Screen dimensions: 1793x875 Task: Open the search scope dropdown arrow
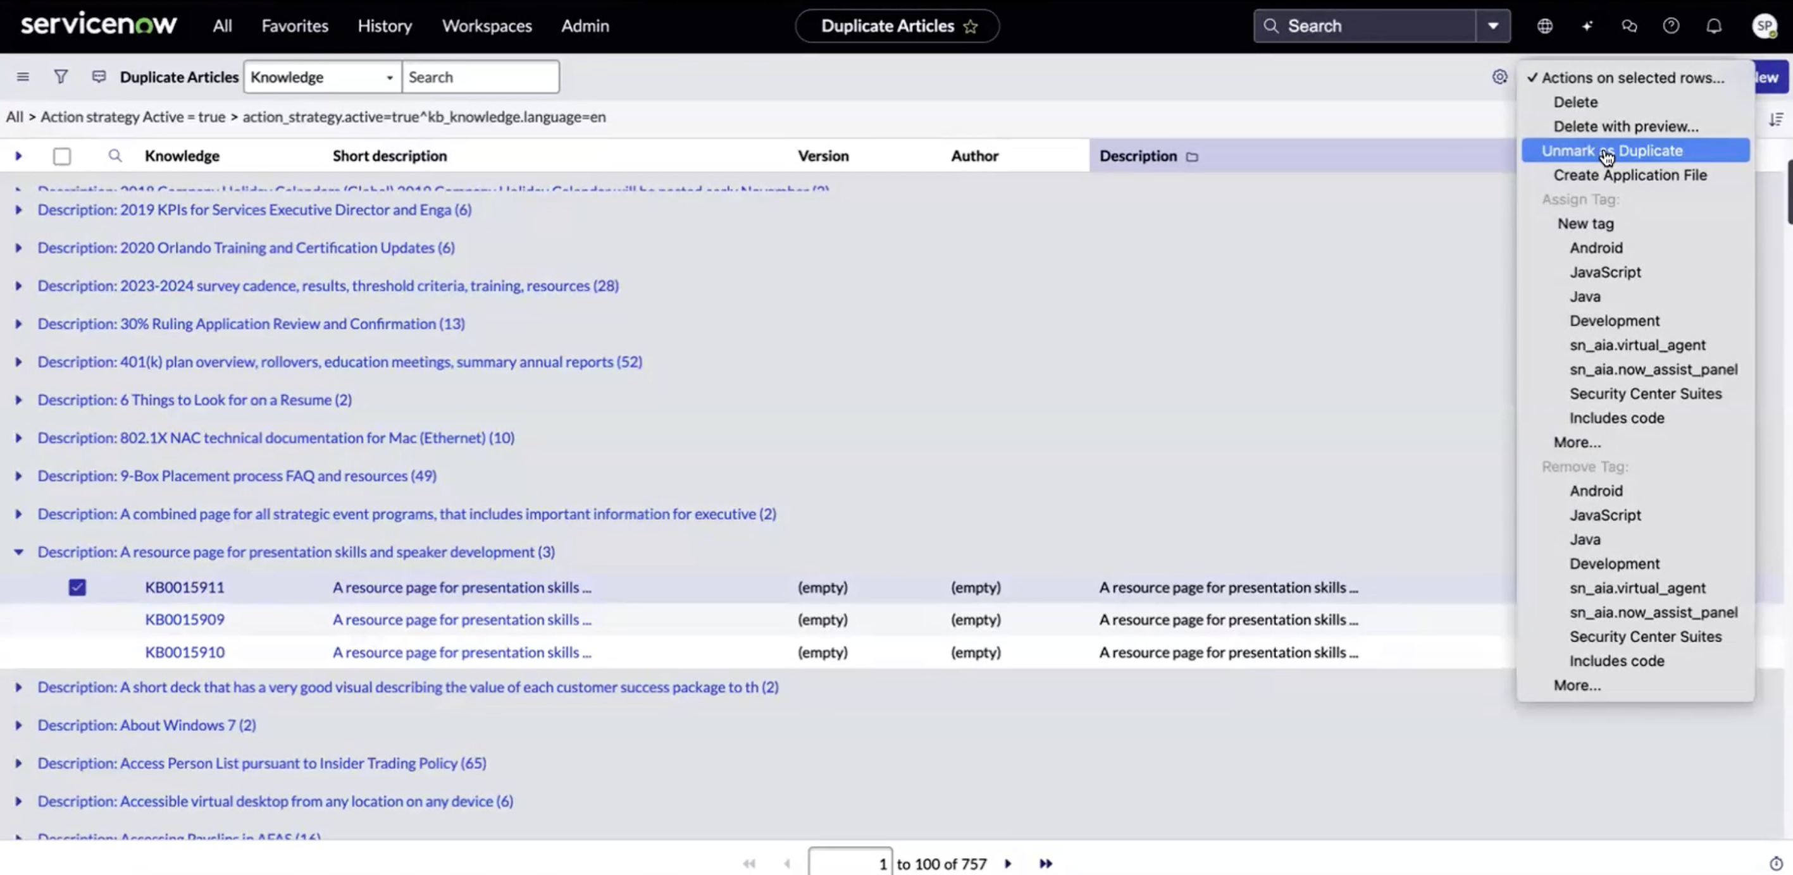coord(1493,26)
